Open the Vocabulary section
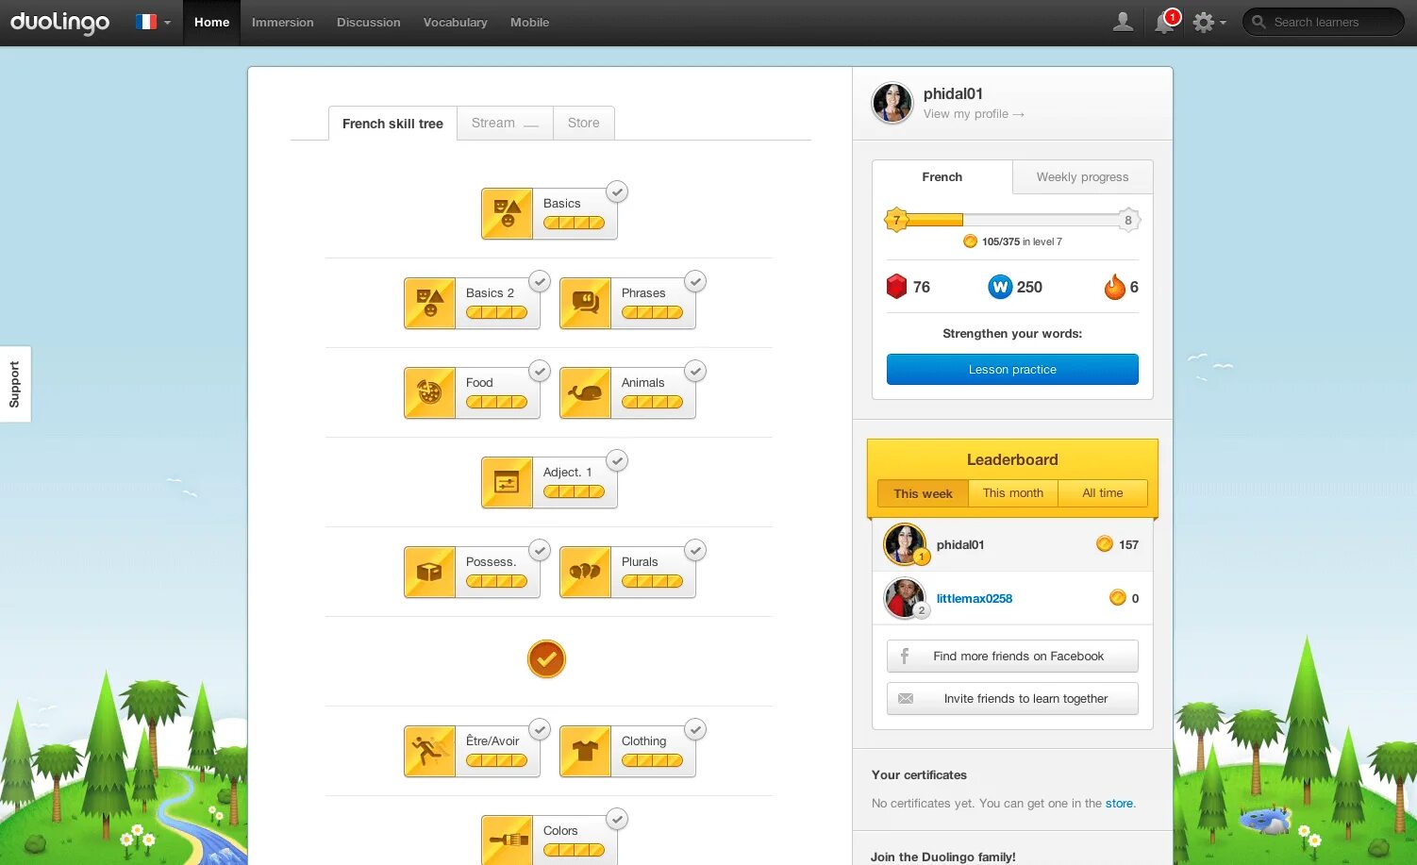The height and width of the screenshot is (865, 1417). point(455,23)
